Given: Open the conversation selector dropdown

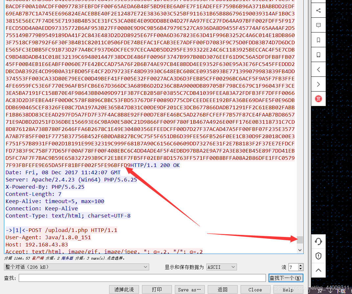Looking at the screenshot, I should click(77, 267).
